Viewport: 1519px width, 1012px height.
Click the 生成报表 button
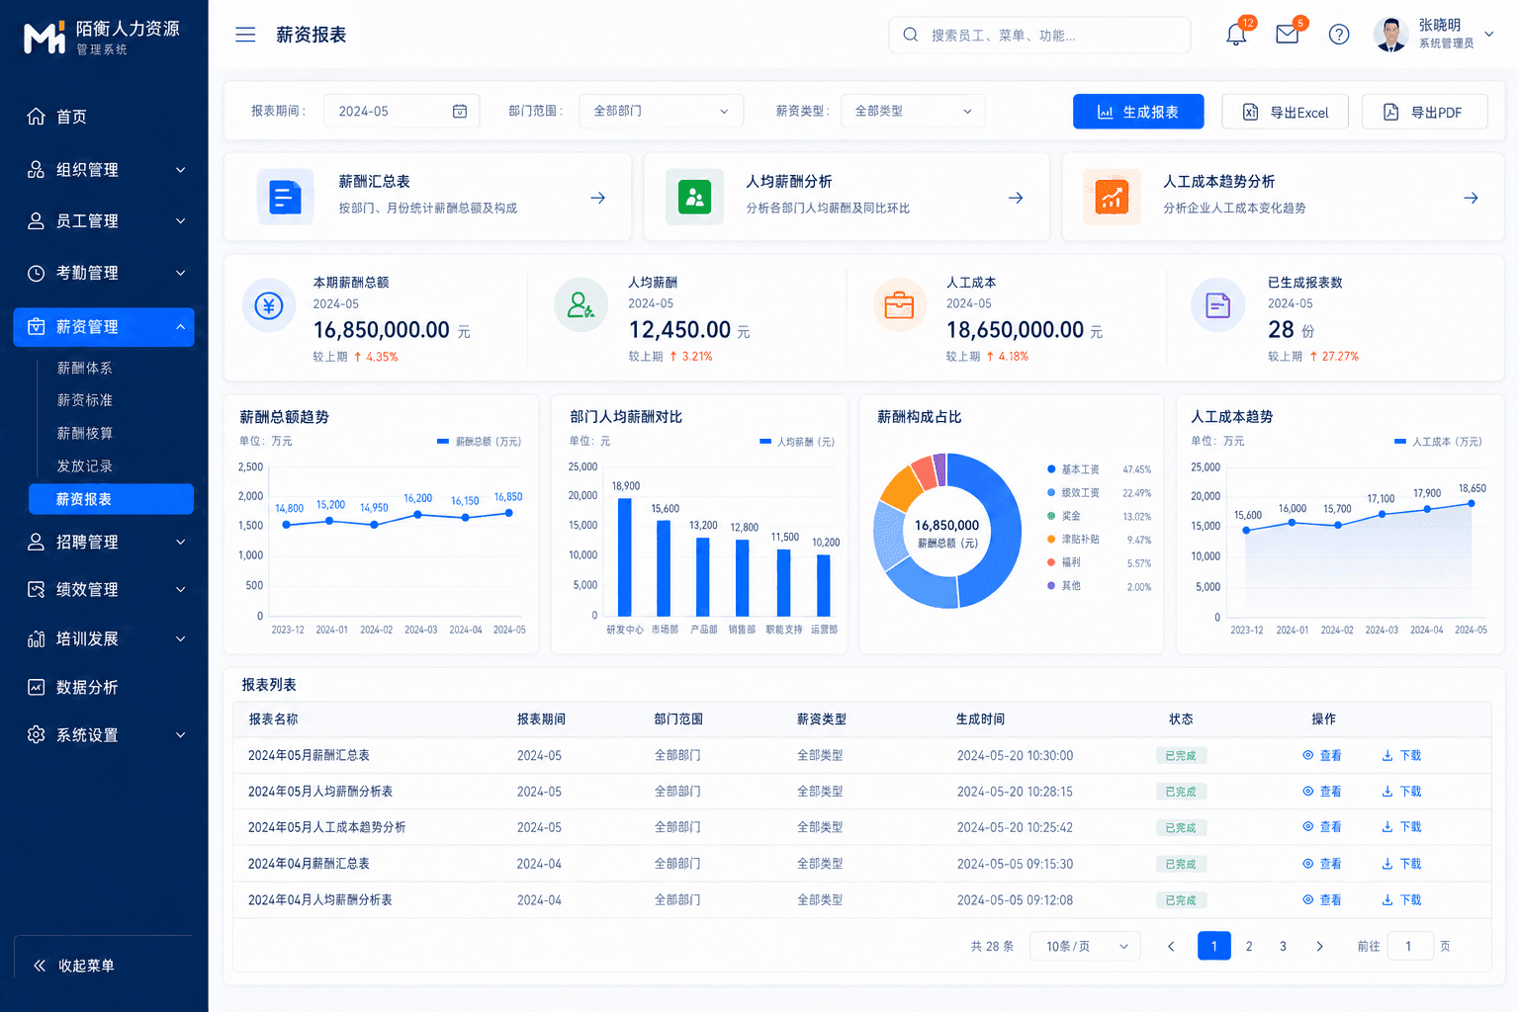pyautogui.click(x=1138, y=112)
